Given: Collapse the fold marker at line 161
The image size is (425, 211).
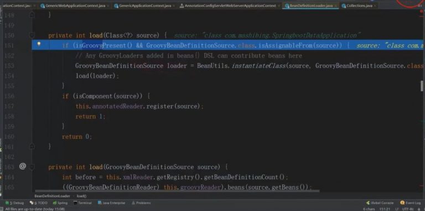Looking at the screenshot, I should click(x=32, y=146).
